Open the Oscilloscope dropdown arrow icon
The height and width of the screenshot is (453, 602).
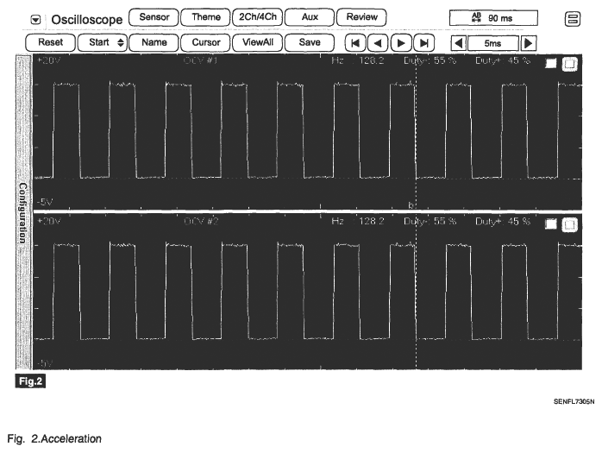(x=36, y=18)
